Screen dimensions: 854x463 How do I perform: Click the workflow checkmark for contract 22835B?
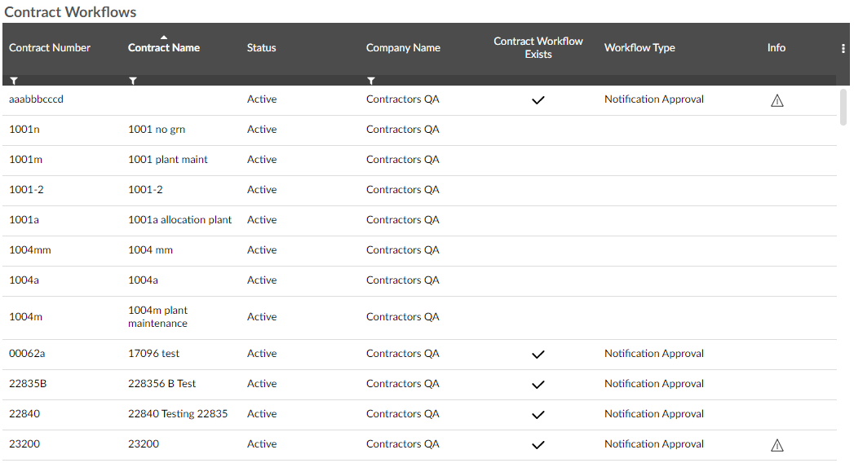pos(538,385)
